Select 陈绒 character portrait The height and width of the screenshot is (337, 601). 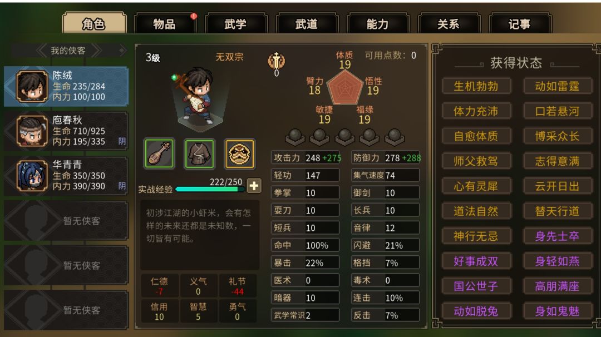[x=32, y=87]
